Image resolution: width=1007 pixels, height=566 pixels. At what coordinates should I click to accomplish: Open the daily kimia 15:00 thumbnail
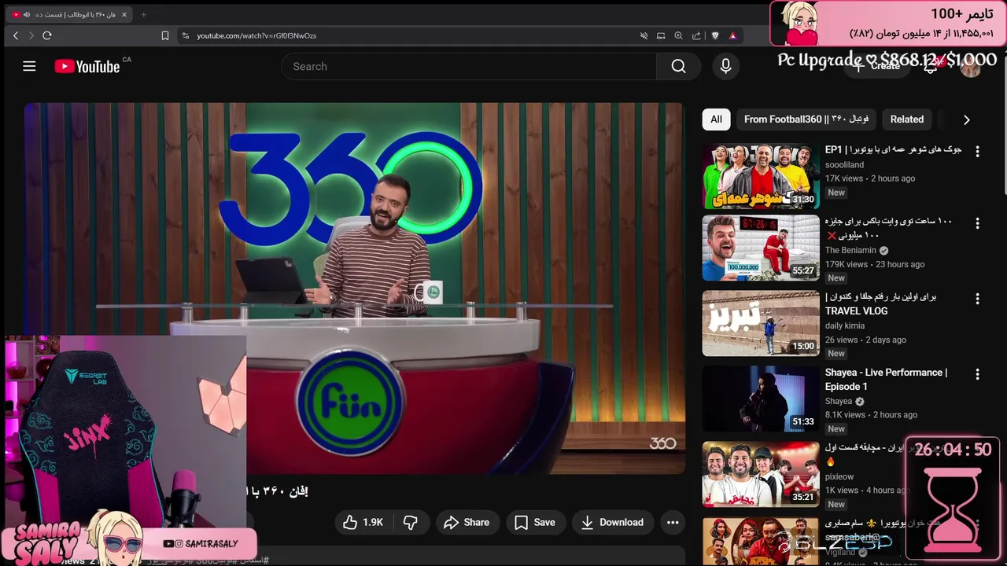tap(761, 324)
